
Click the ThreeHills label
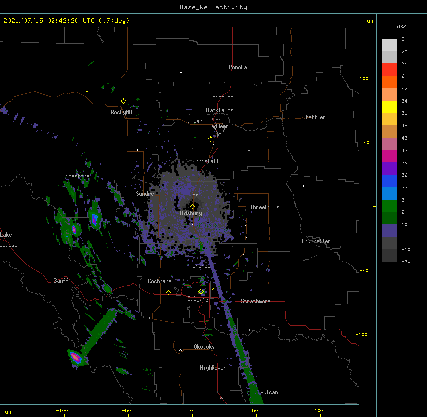click(x=265, y=207)
